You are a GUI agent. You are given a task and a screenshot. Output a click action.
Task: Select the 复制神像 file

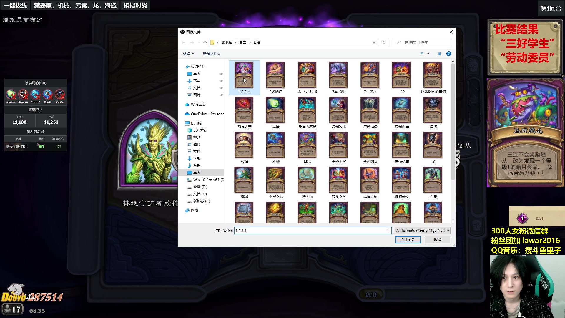coord(370,112)
